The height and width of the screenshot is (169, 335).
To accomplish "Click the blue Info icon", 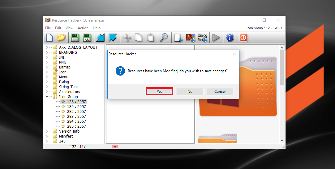I will (x=230, y=38).
